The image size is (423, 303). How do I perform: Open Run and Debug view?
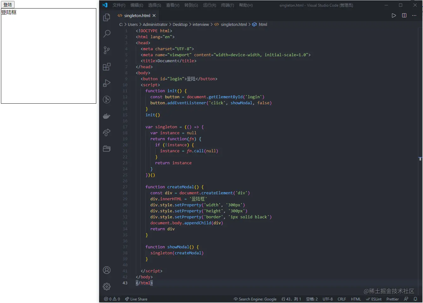107,83
